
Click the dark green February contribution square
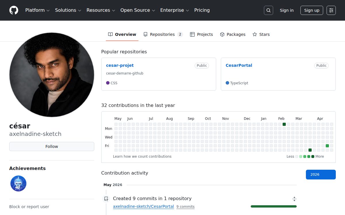coord(284,124)
